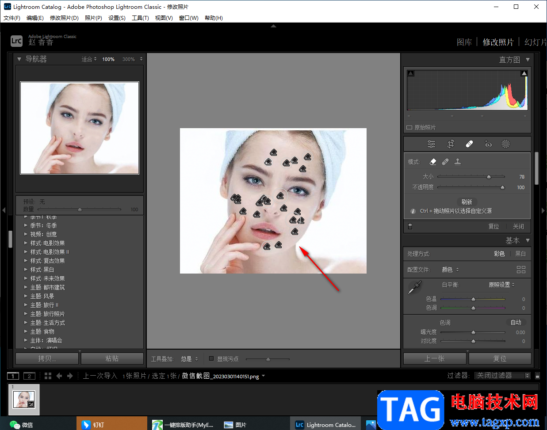Choose the Heal bandage mode icon
This screenshot has width=547, height=430.
click(445, 162)
